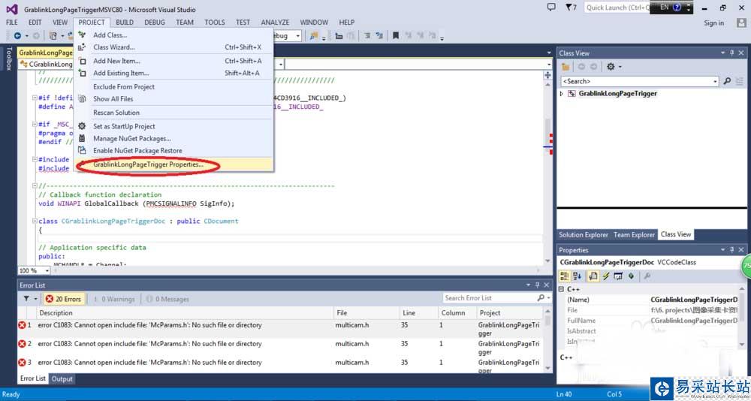This screenshot has height=401, width=751.
Task: Open the notifications flag icon
Action: tap(572, 8)
